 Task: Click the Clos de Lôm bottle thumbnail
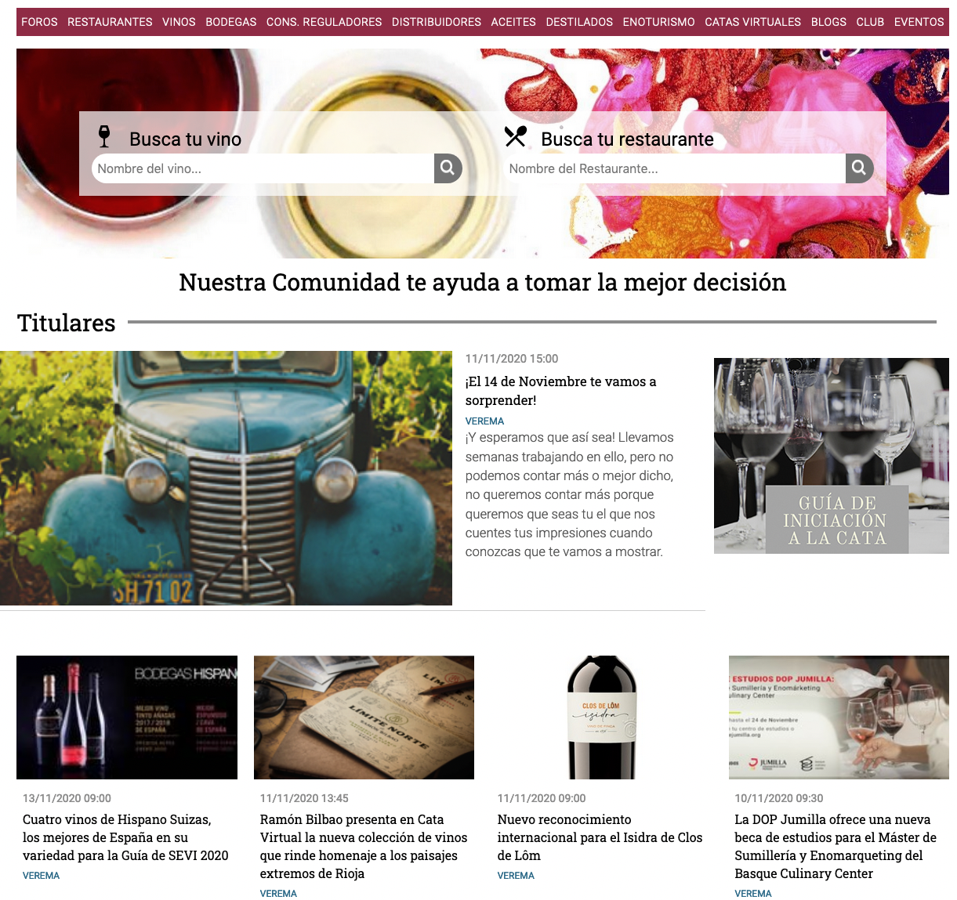601,717
